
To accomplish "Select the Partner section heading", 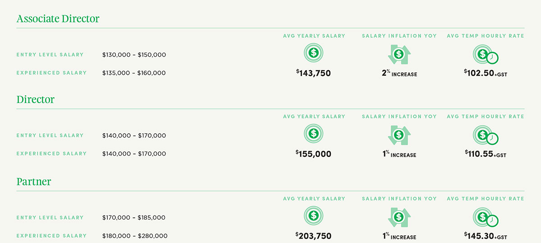I will [x=34, y=182].
